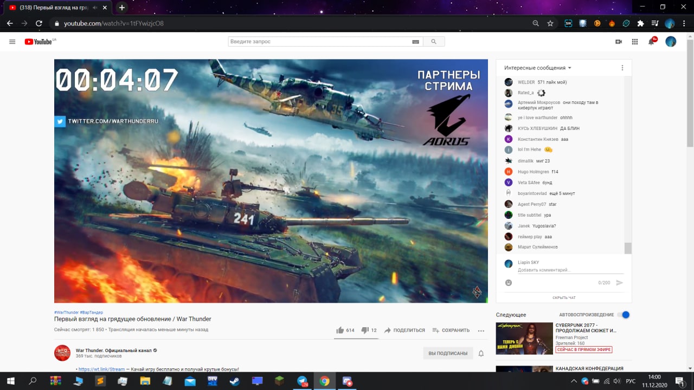Open the Cyberpunk 2077 video thumbnail
The height and width of the screenshot is (390, 694).
click(524, 339)
